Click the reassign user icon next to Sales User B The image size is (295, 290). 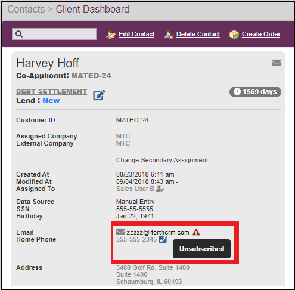coord(160,189)
